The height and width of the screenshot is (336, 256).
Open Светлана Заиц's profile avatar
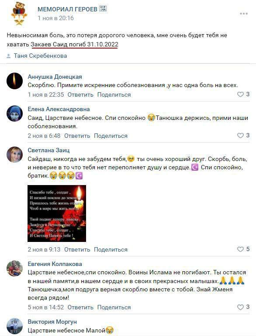pyautogui.click(x=14, y=154)
